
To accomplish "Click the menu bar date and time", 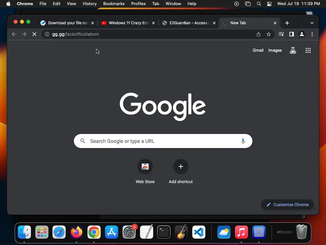I will pyautogui.click(x=299, y=4).
